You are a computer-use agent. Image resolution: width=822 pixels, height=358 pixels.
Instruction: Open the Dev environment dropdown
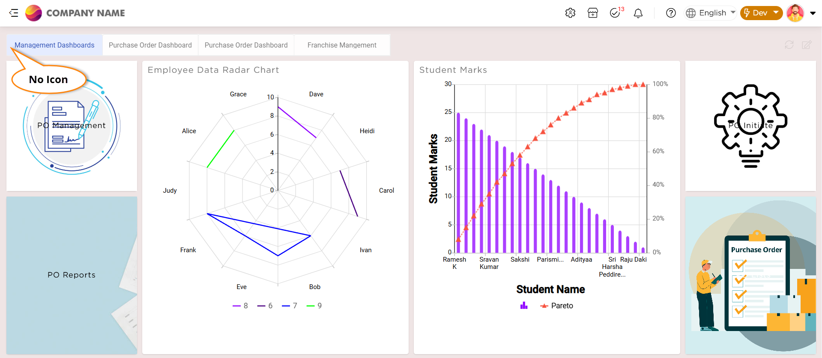pyautogui.click(x=761, y=13)
